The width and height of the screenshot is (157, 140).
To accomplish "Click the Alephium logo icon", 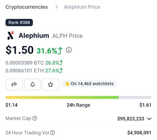I will click(11, 36).
